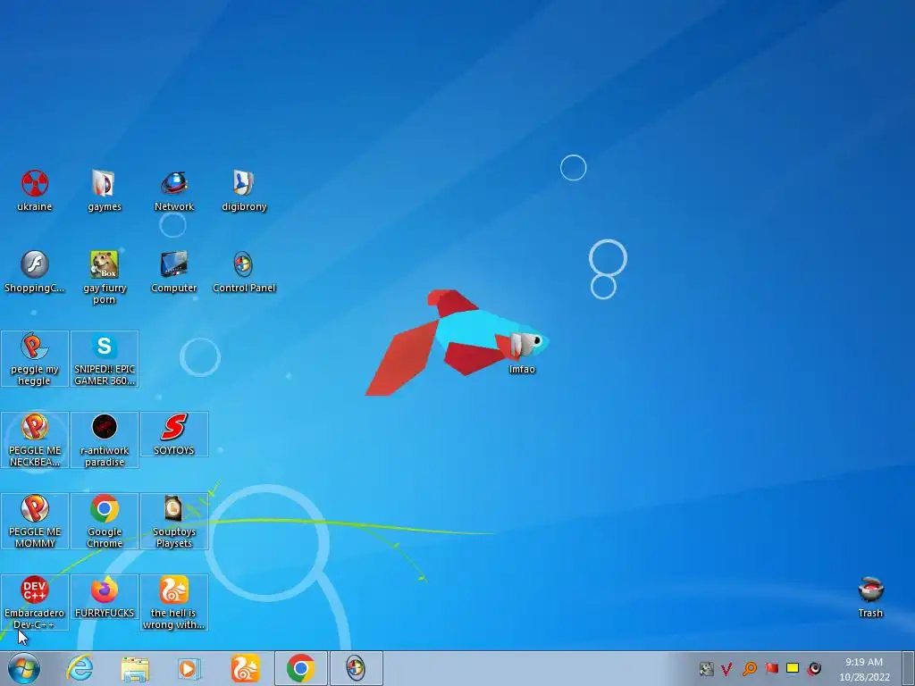Open UC Browser taskbar icon
The image size is (915, 686).
[x=245, y=668]
